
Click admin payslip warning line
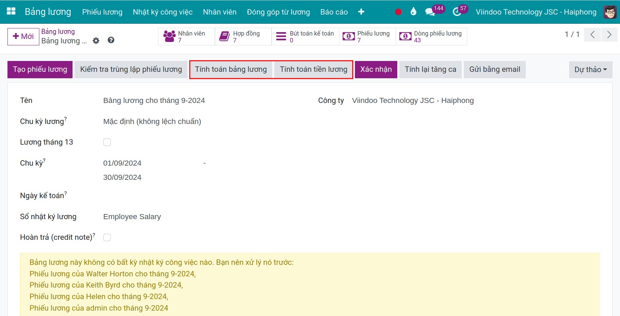[x=99, y=308]
